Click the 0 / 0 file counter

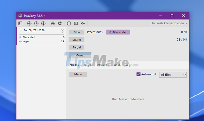[x=184, y=32]
